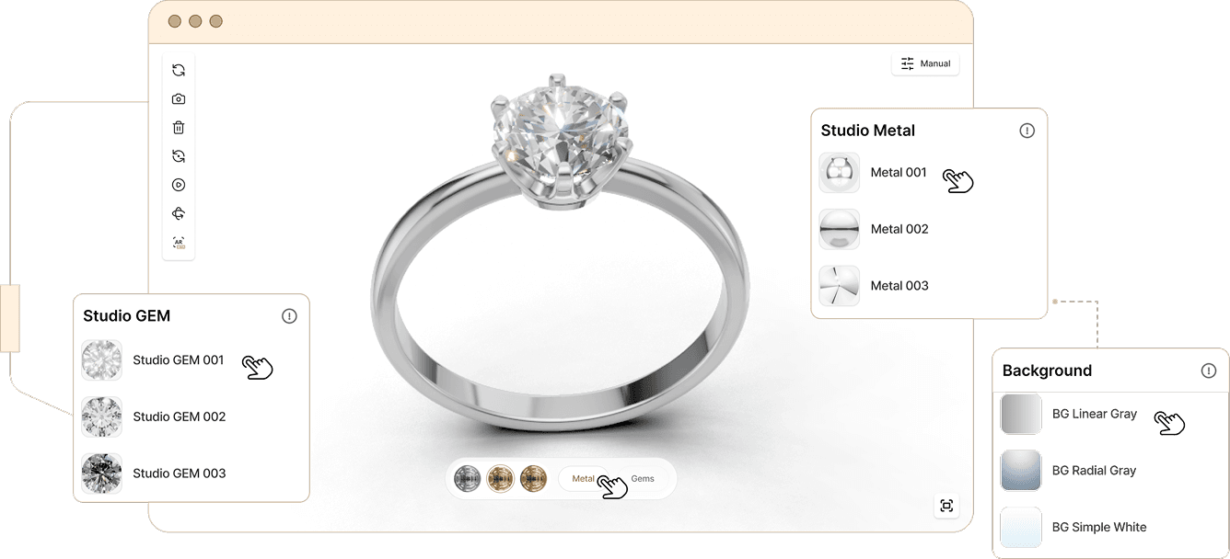1230x559 pixels.
Task: Take a snapshot with the camera icon
Action: 179,98
